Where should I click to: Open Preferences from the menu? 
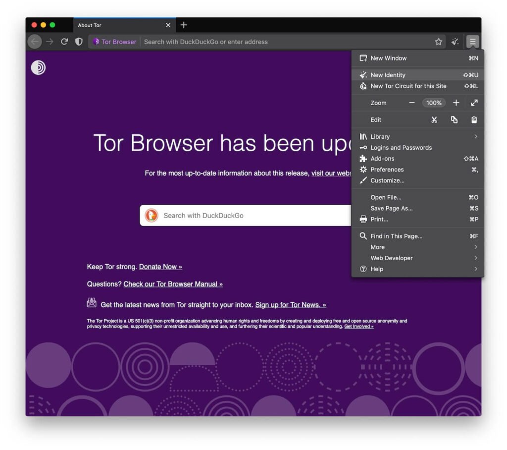coord(418,169)
